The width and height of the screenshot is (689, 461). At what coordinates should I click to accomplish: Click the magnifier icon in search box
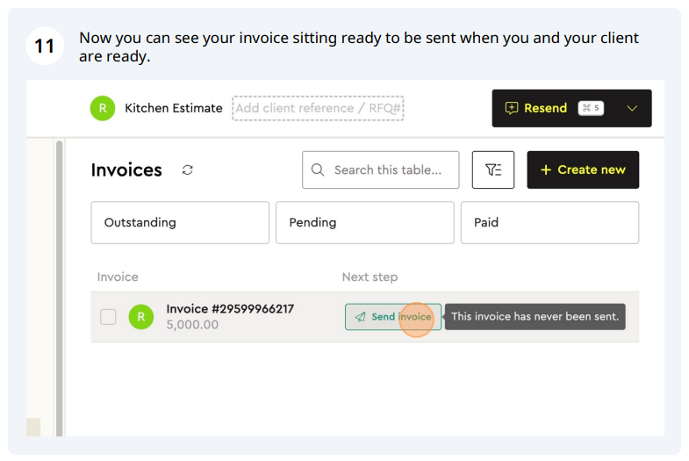[x=318, y=169]
